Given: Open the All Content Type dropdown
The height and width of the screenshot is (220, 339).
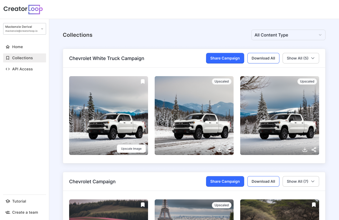Looking at the screenshot, I should tap(288, 35).
